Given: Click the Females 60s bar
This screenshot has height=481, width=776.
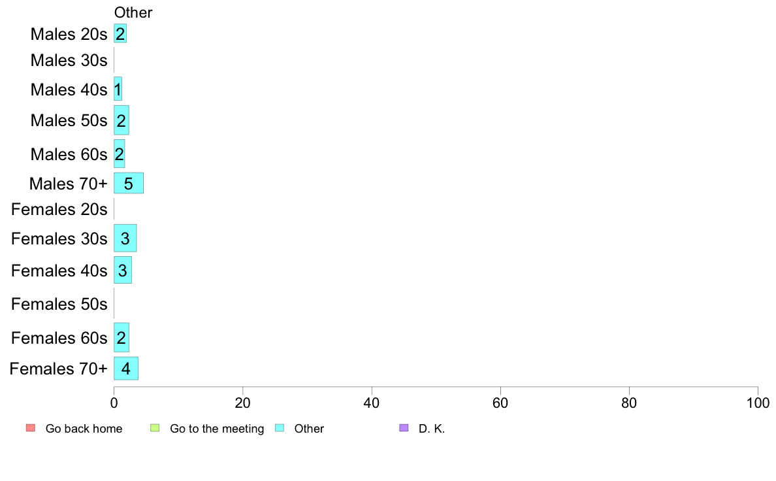Looking at the screenshot, I should click(121, 338).
